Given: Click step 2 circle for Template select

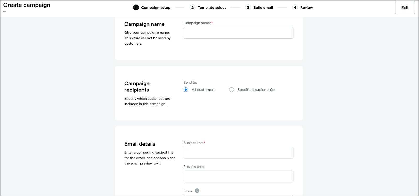Looking at the screenshot, I should click(x=192, y=8).
